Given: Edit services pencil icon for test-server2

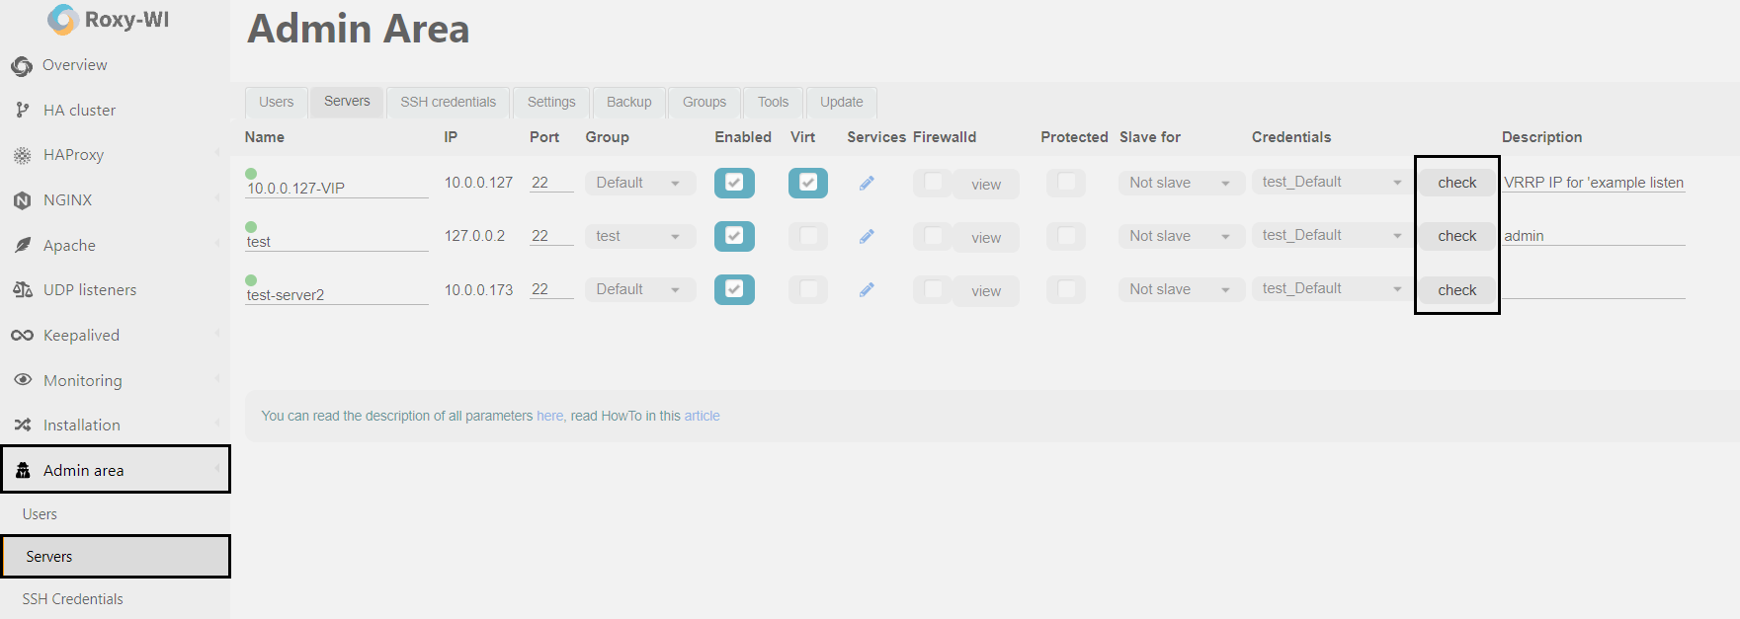Looking at the screenshot, I should (867, 290).
